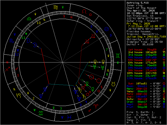Select the Sun position value '10Tau51'
167x125 pixels.
coord(141,84)
